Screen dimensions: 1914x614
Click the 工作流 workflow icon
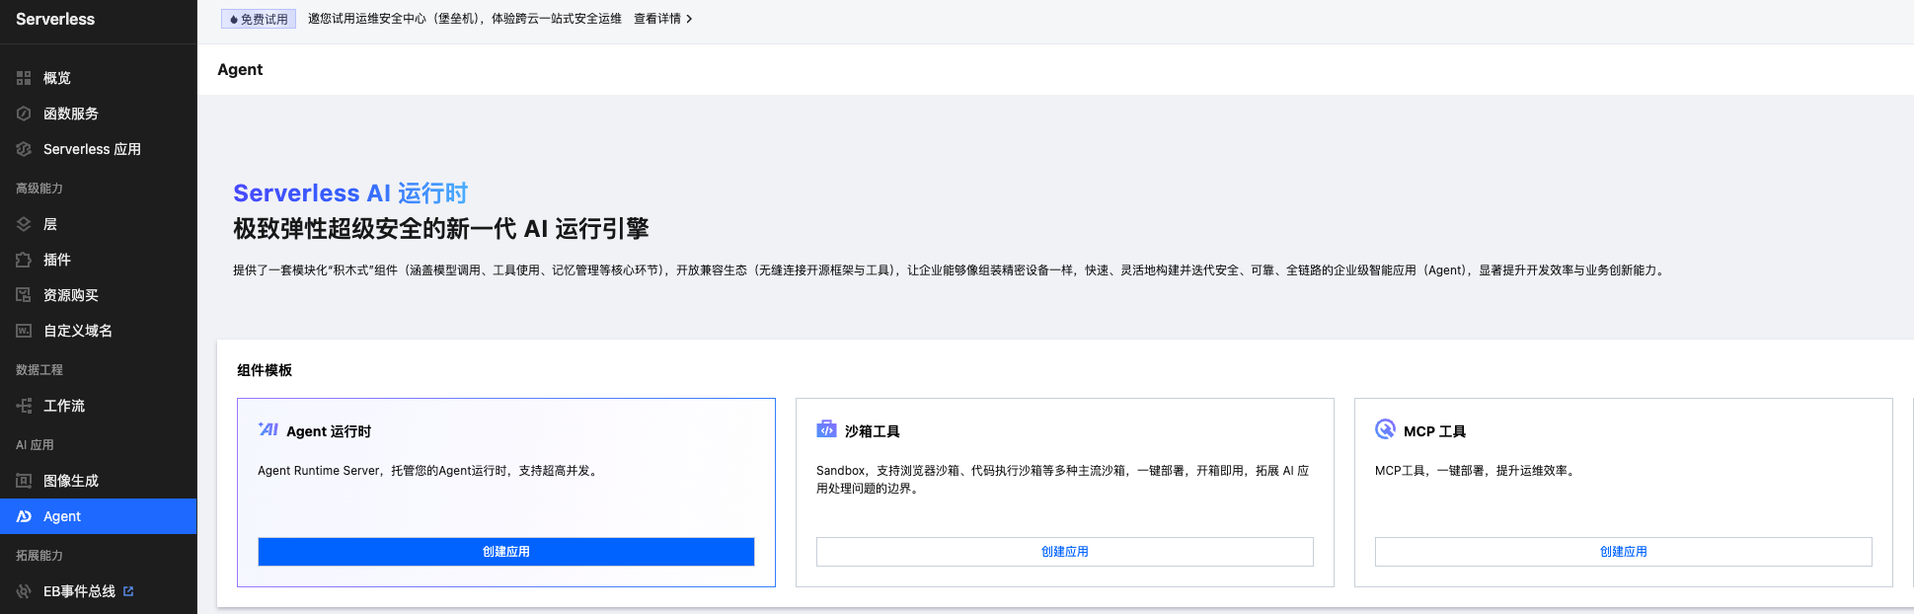pos(24,406)
